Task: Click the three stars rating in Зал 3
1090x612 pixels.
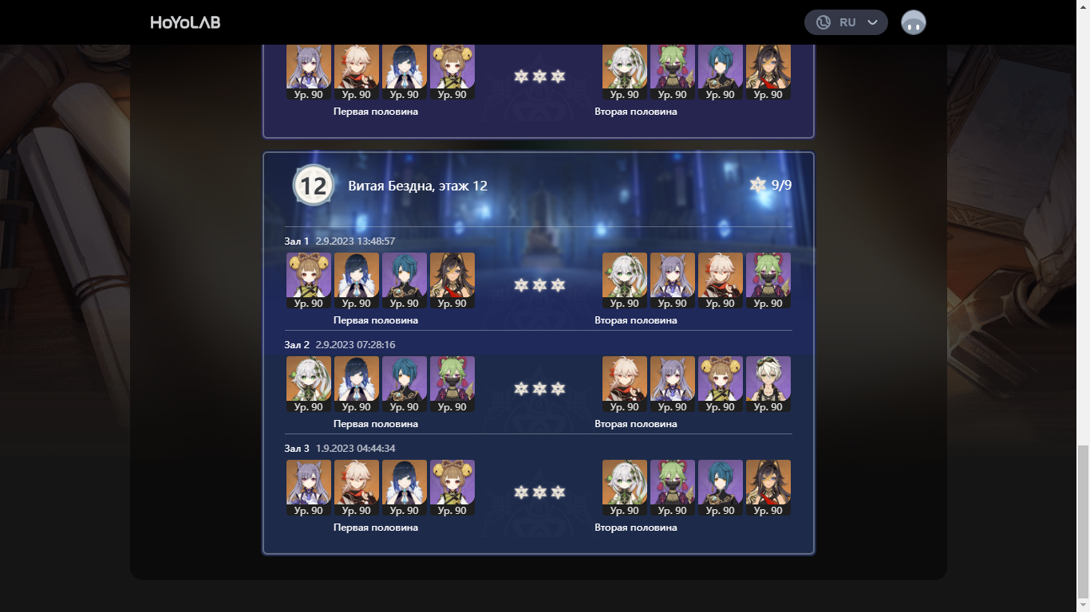Action: (539, 492)
